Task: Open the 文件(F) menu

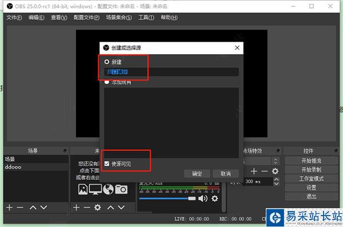Action: click(x=14, y=18)
